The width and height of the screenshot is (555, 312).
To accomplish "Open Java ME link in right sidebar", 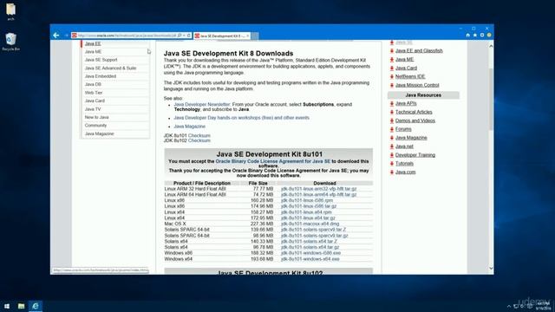I will click(x=405, y=60).
